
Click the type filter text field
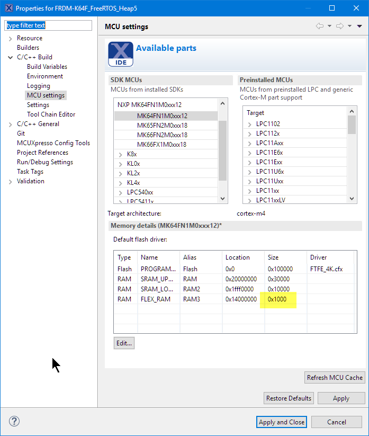pyautogui.click(x=48, y=25)
